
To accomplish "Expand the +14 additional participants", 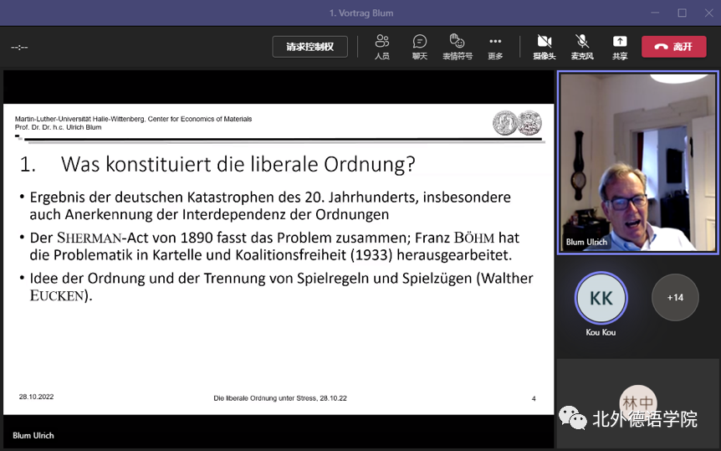I will point(675,298).
